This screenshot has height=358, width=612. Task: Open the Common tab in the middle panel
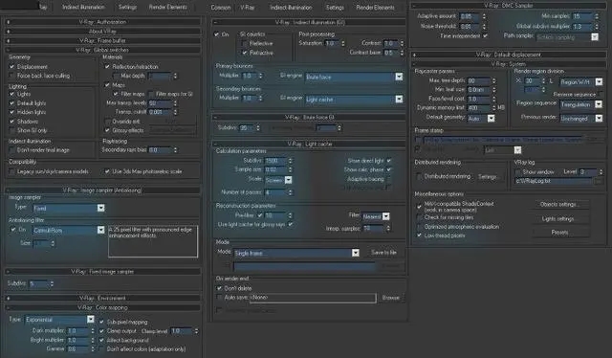tap(221, 8)
